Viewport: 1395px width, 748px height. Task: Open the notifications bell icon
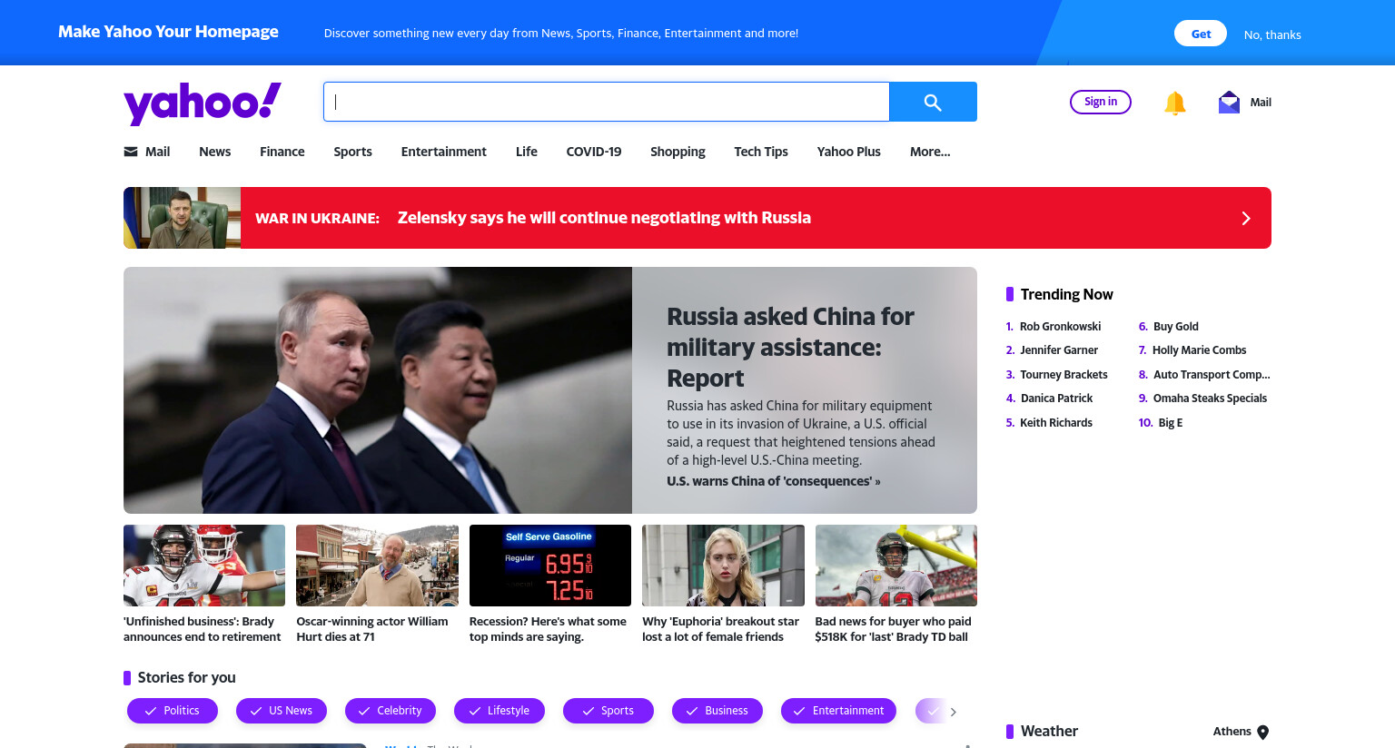(x=1174, y=103)
